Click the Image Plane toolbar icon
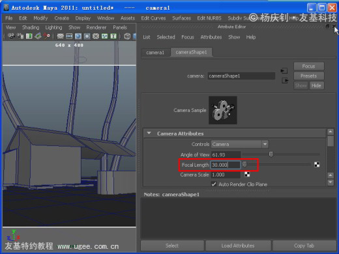The width and height of the screenshot is (339, 254). [38, 36]
